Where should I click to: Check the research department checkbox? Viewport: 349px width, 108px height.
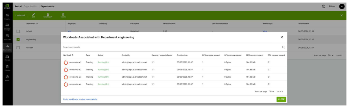(18, 48)
